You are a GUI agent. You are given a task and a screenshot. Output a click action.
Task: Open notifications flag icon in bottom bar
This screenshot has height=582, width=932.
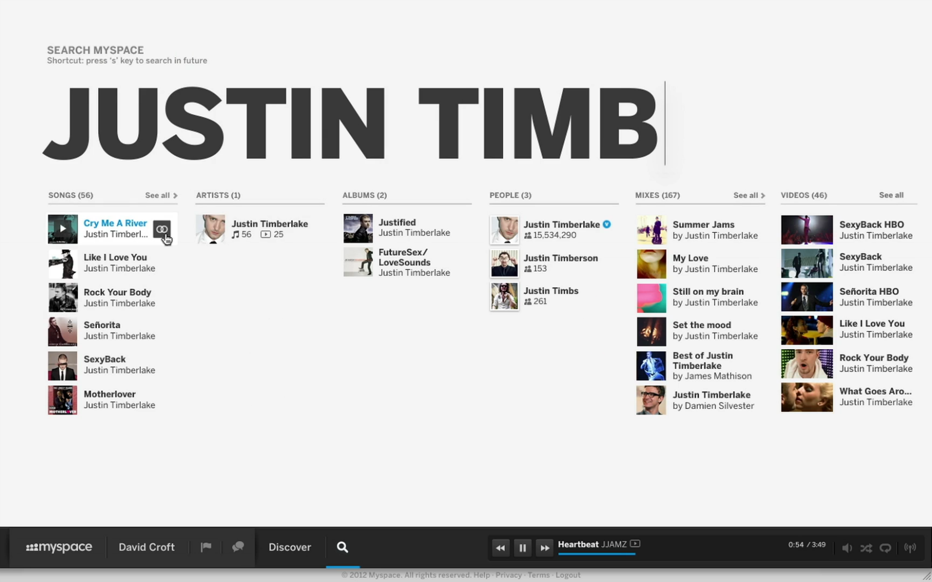(x=206, y=547)
